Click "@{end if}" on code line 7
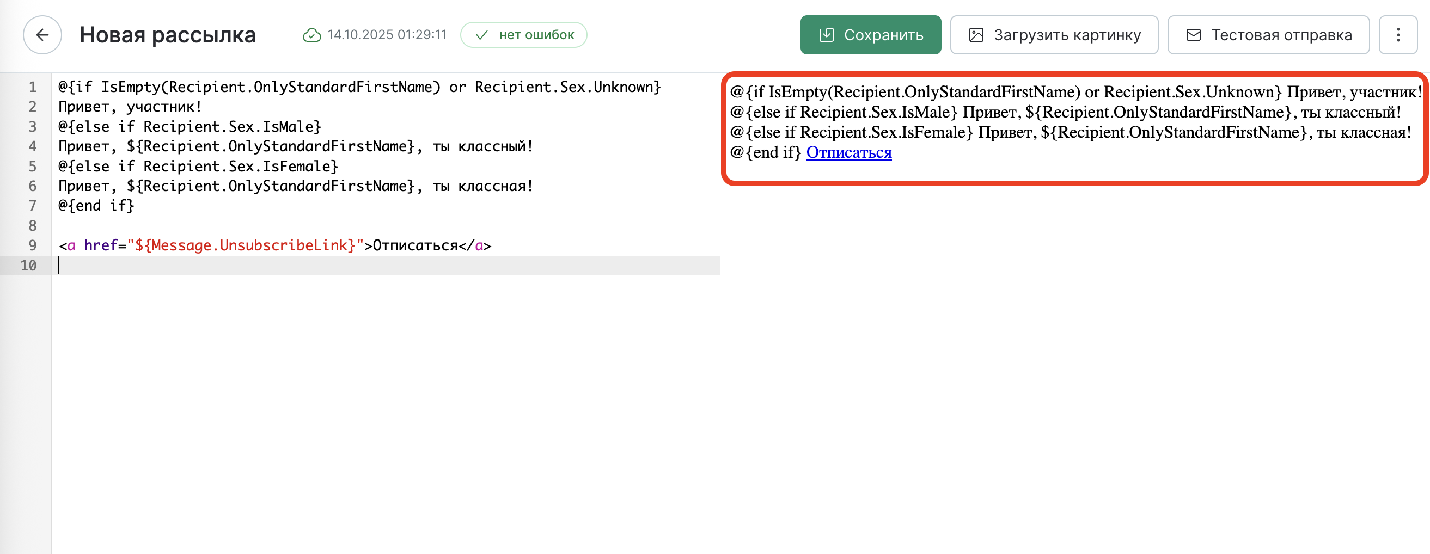The image size is (1430, 554). click(x=96, y=206)
